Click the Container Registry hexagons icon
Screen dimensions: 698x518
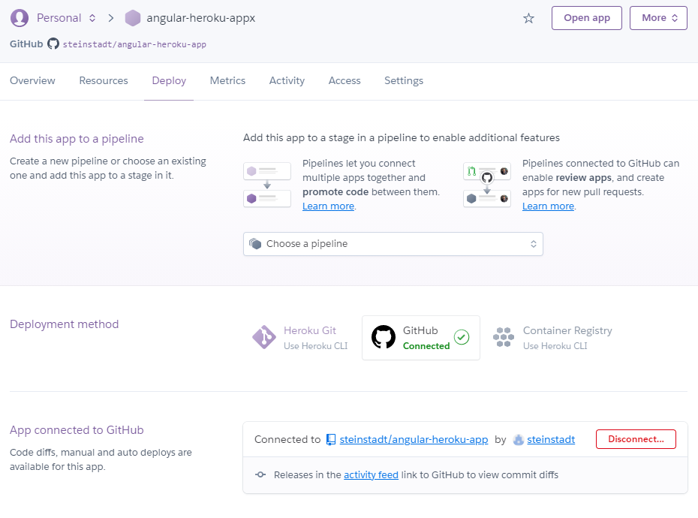[x=504, y=337]
